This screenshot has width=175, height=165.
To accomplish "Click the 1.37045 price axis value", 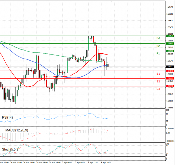I will click(170, 94).
